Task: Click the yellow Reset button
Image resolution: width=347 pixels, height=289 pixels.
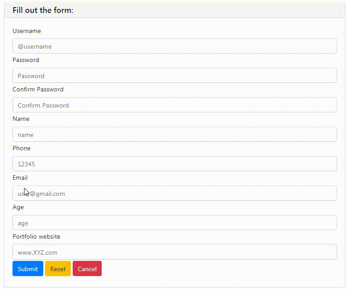Action: point(58,269)
